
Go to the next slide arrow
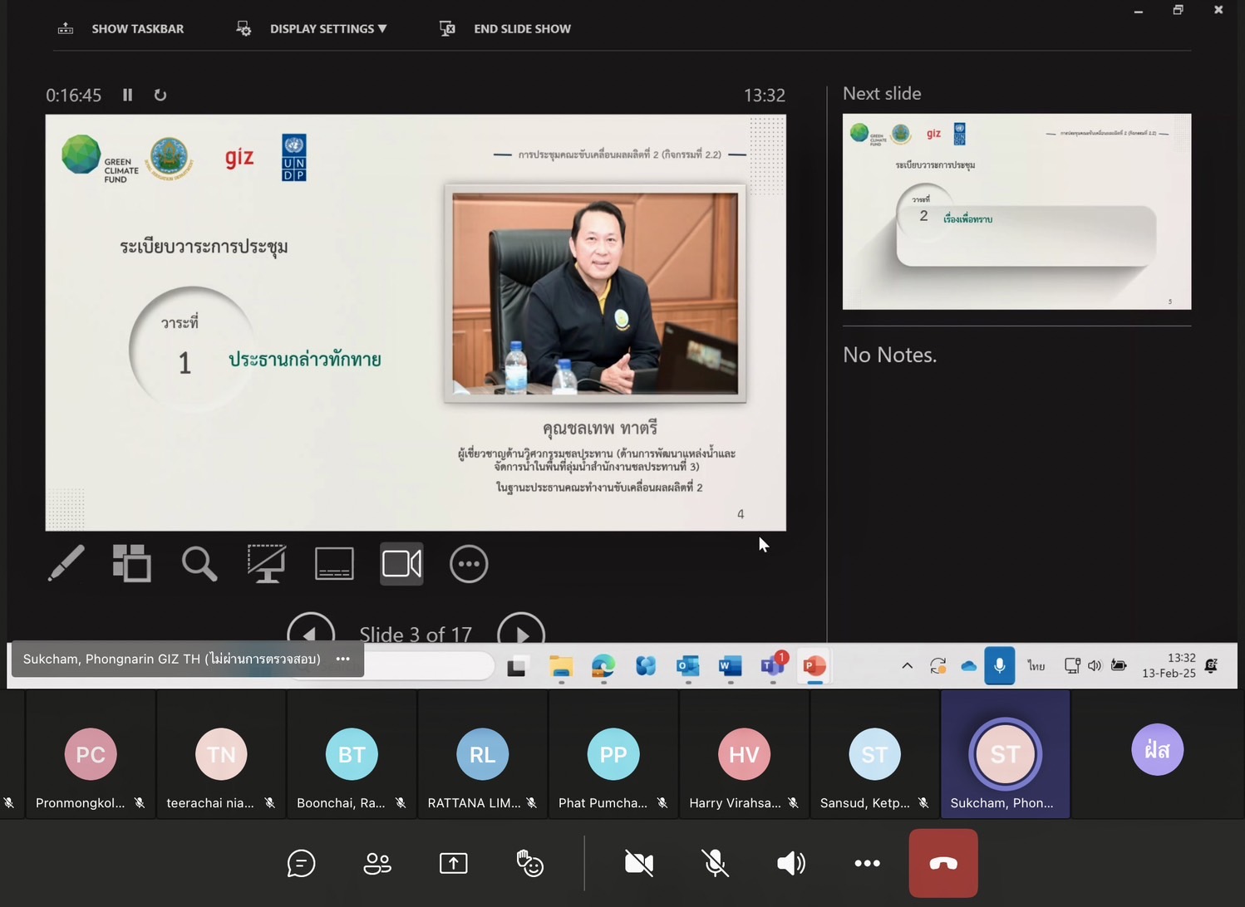[x=521, y=633]
